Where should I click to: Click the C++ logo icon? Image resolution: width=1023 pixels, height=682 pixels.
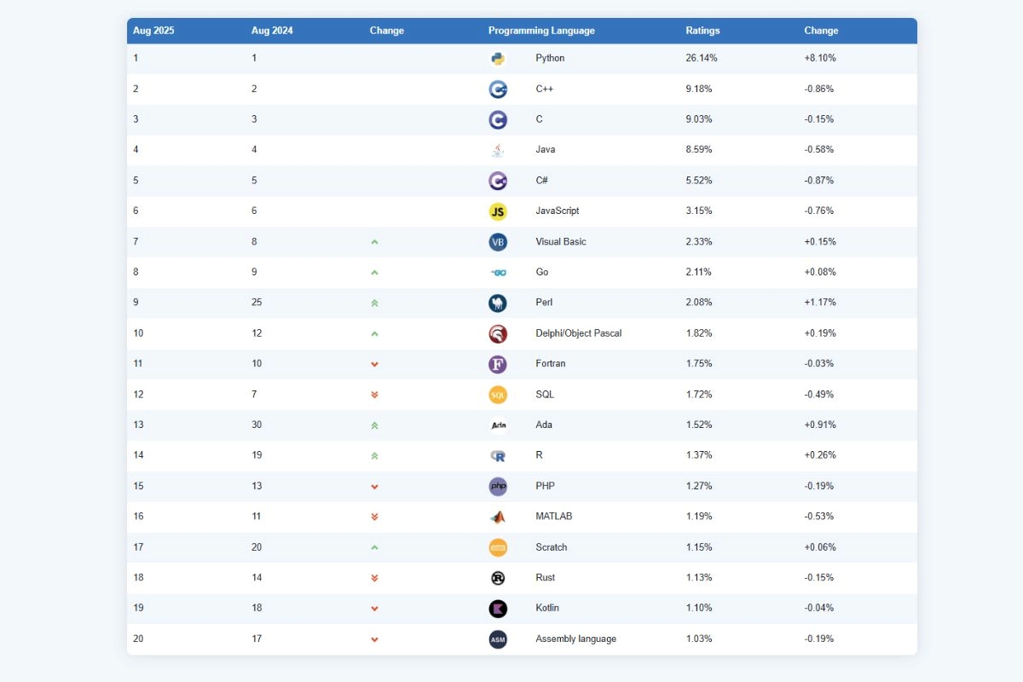[498, 90]
